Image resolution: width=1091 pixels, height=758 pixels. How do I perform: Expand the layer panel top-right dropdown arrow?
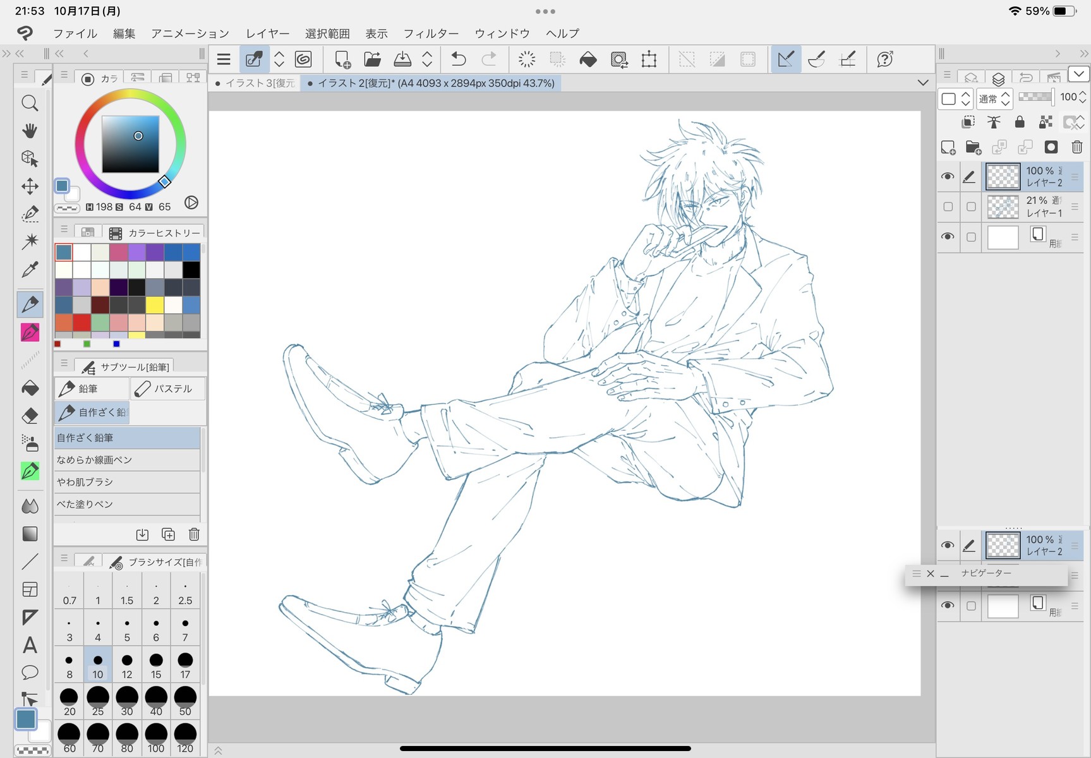click(1078, 74)
